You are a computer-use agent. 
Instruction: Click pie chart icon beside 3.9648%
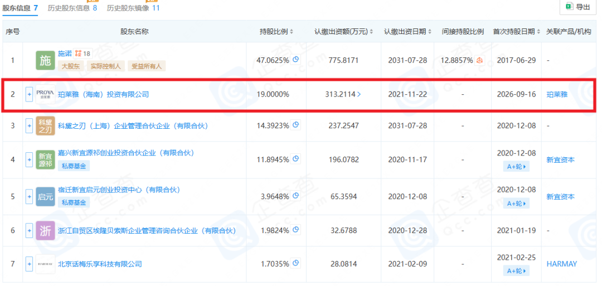pyautogui.click(x=295, y=196)
